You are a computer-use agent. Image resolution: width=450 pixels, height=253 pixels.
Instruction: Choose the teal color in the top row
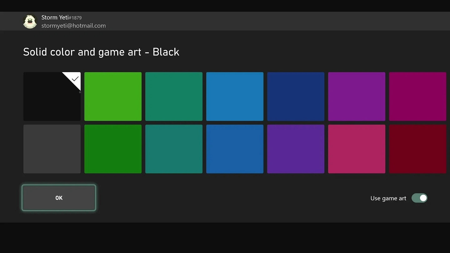coord(174,97)
